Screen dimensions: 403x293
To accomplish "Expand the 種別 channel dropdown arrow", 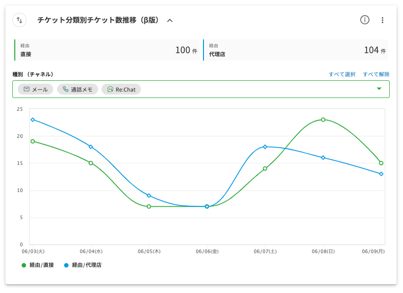I will tap(379, 89).
